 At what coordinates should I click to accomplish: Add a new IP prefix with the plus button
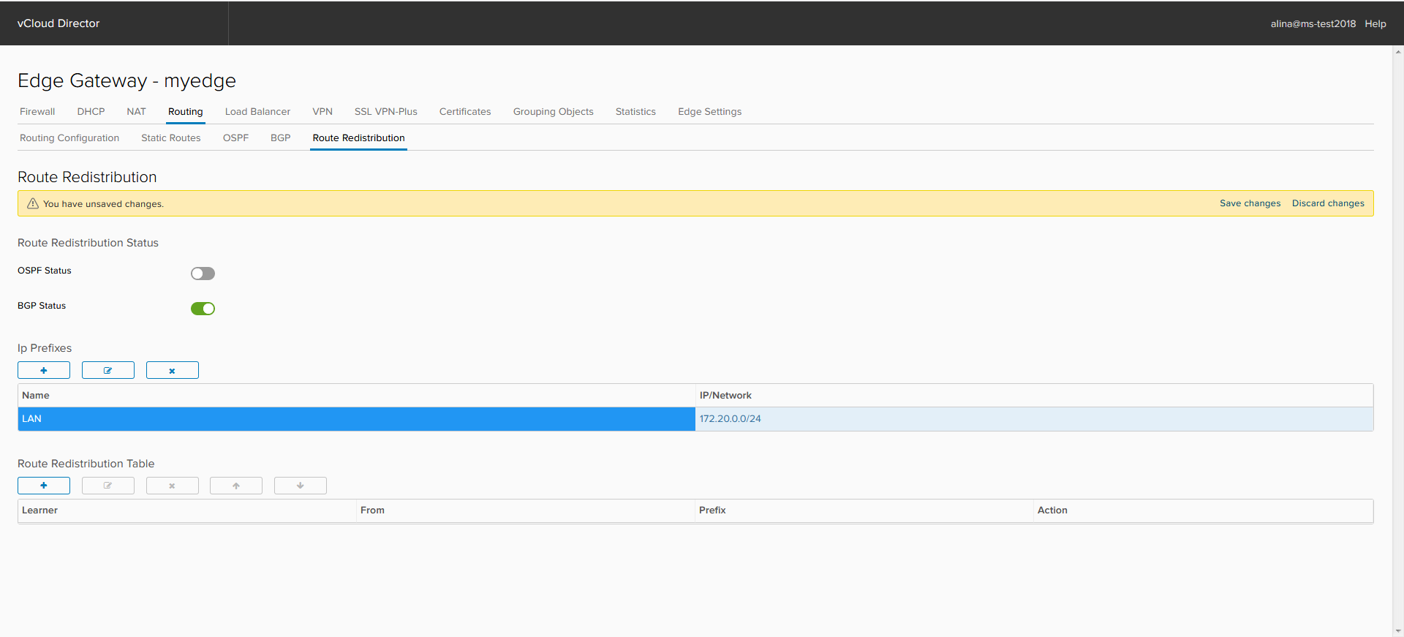coord(44,370)
